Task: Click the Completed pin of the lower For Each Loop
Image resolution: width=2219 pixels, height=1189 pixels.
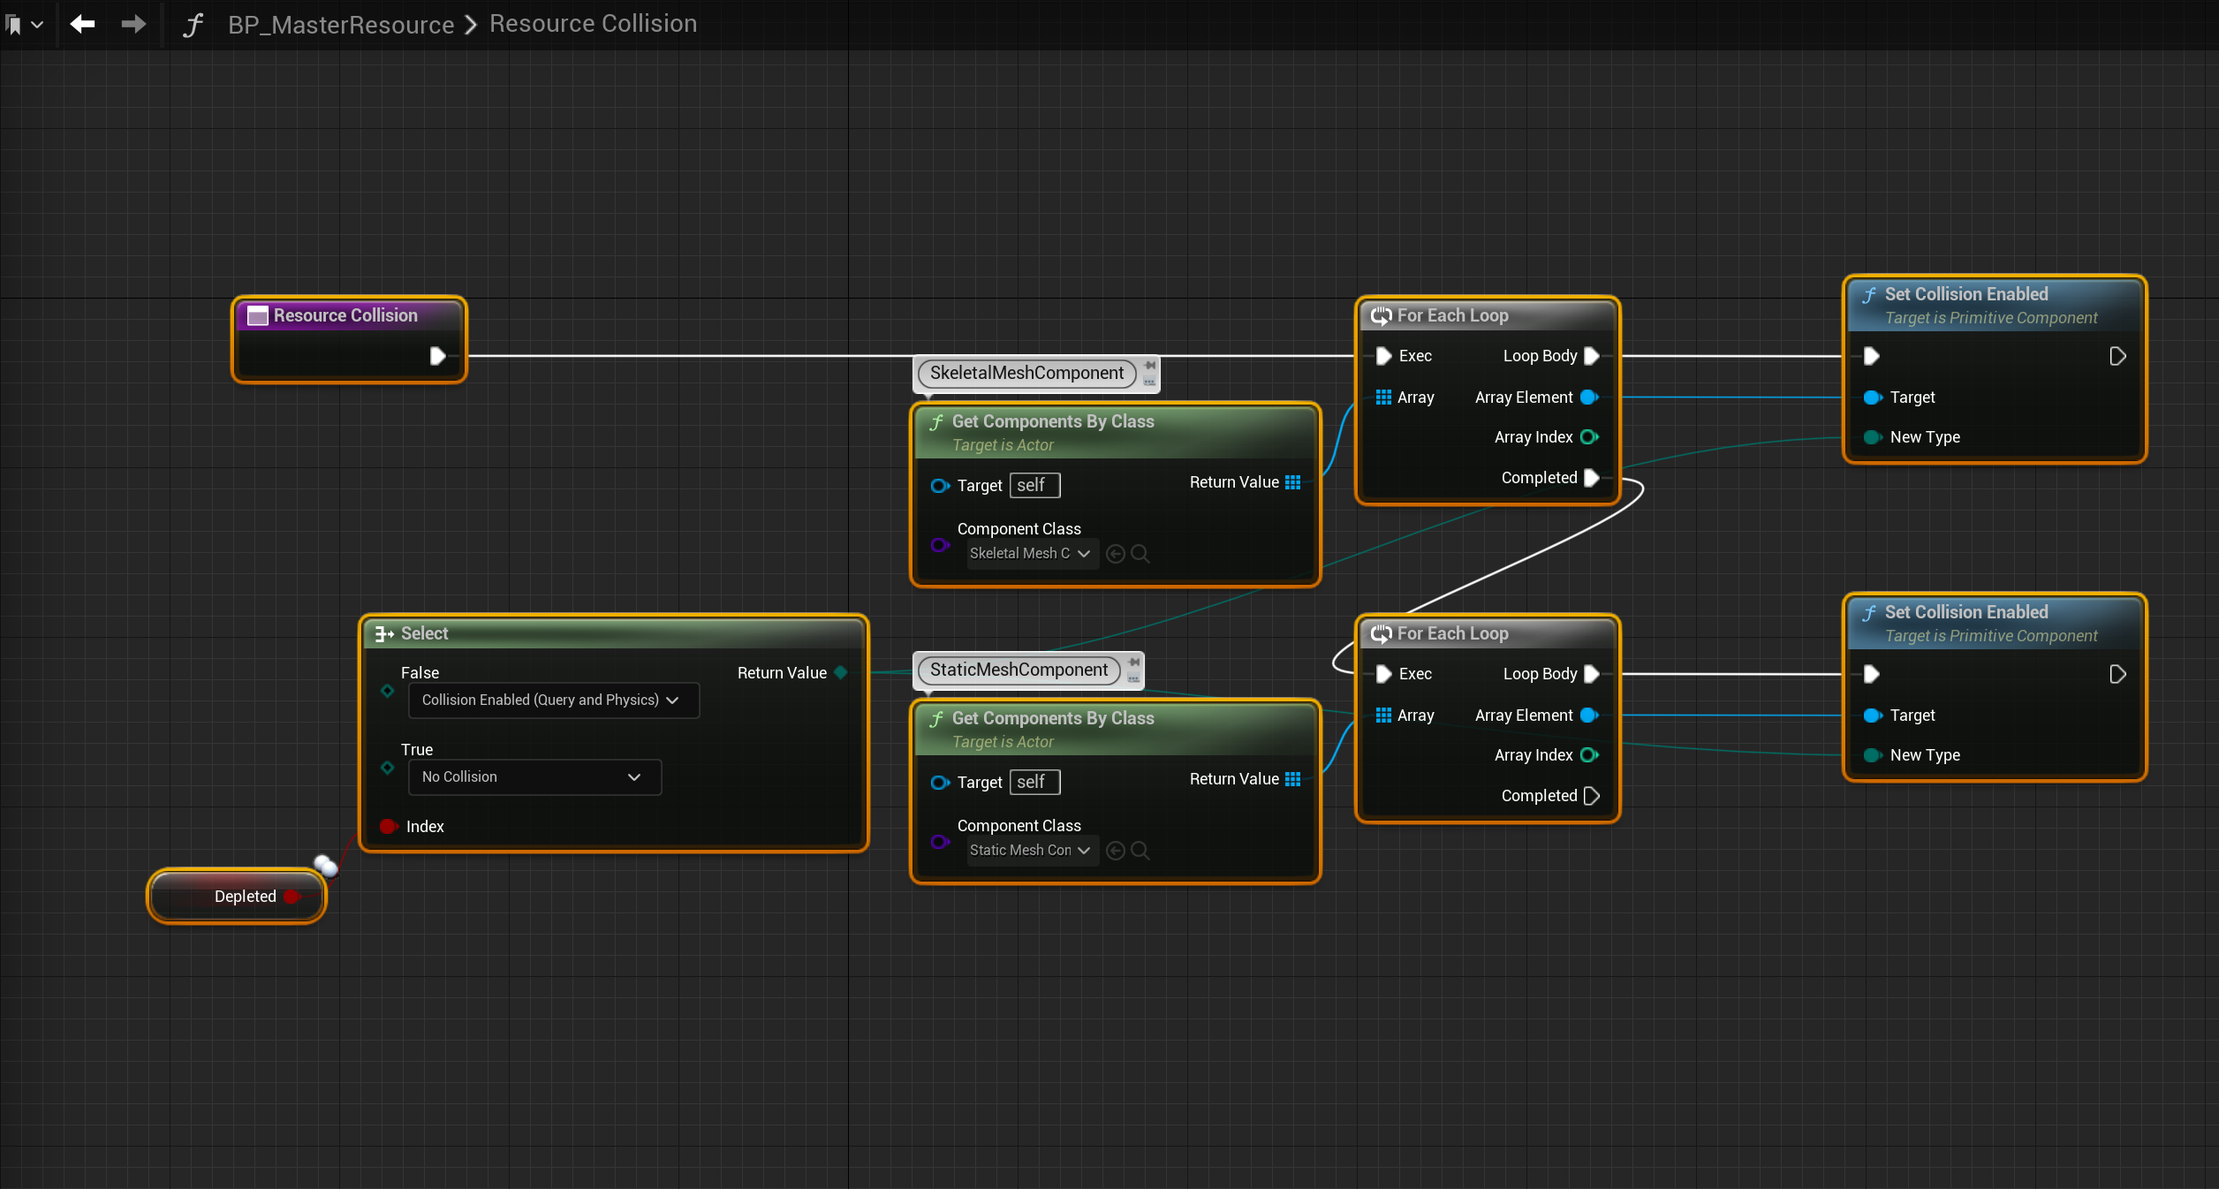Action: point(1592,796)
